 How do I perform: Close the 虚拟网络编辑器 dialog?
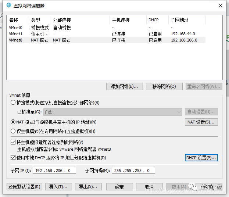[x=221, y=6]
